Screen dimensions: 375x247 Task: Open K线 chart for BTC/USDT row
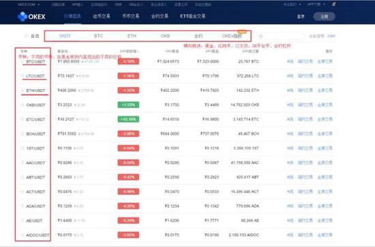(x=290, y=61)
